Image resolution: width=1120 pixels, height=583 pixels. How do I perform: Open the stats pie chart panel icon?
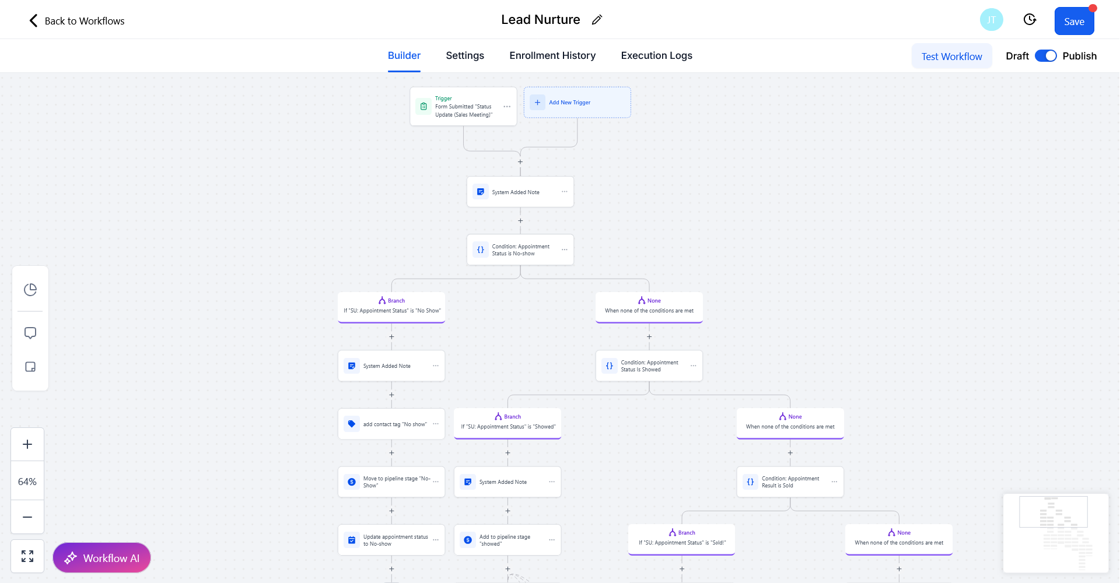pos(30,290)
